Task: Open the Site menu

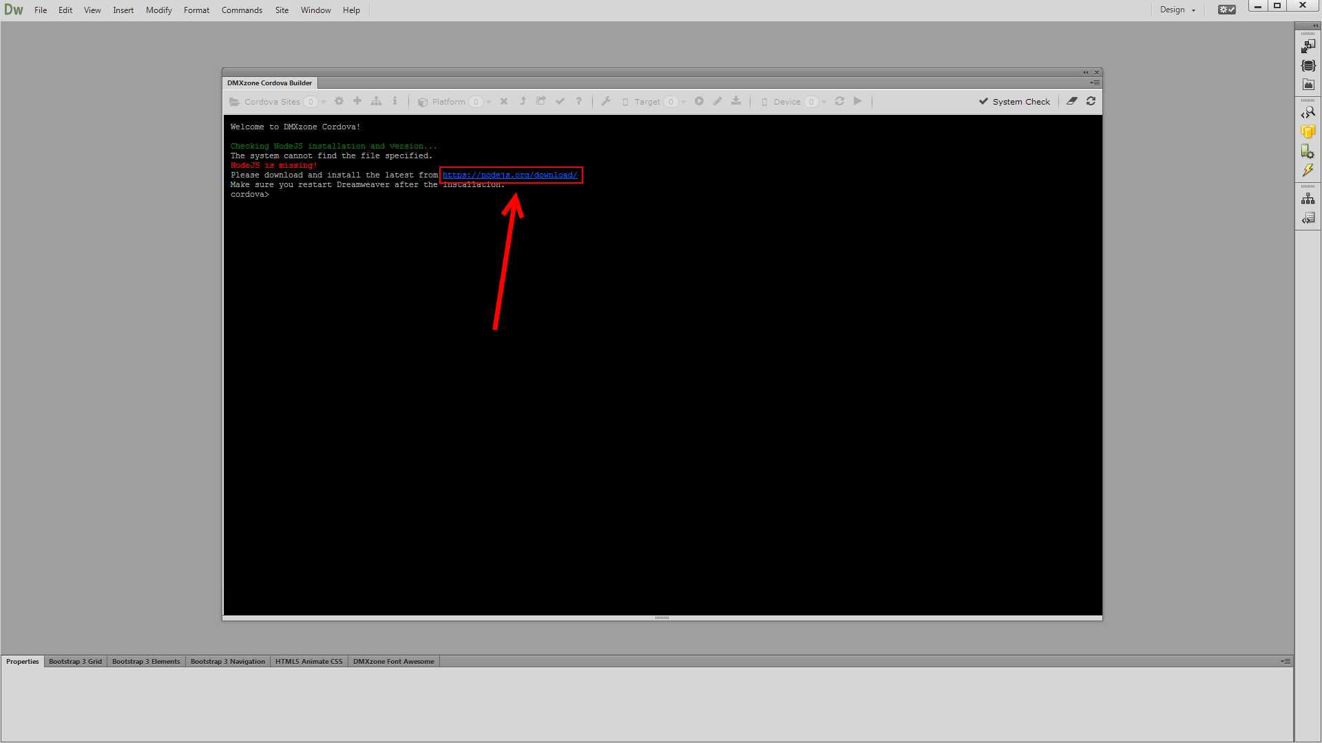Action: point(282,10)
